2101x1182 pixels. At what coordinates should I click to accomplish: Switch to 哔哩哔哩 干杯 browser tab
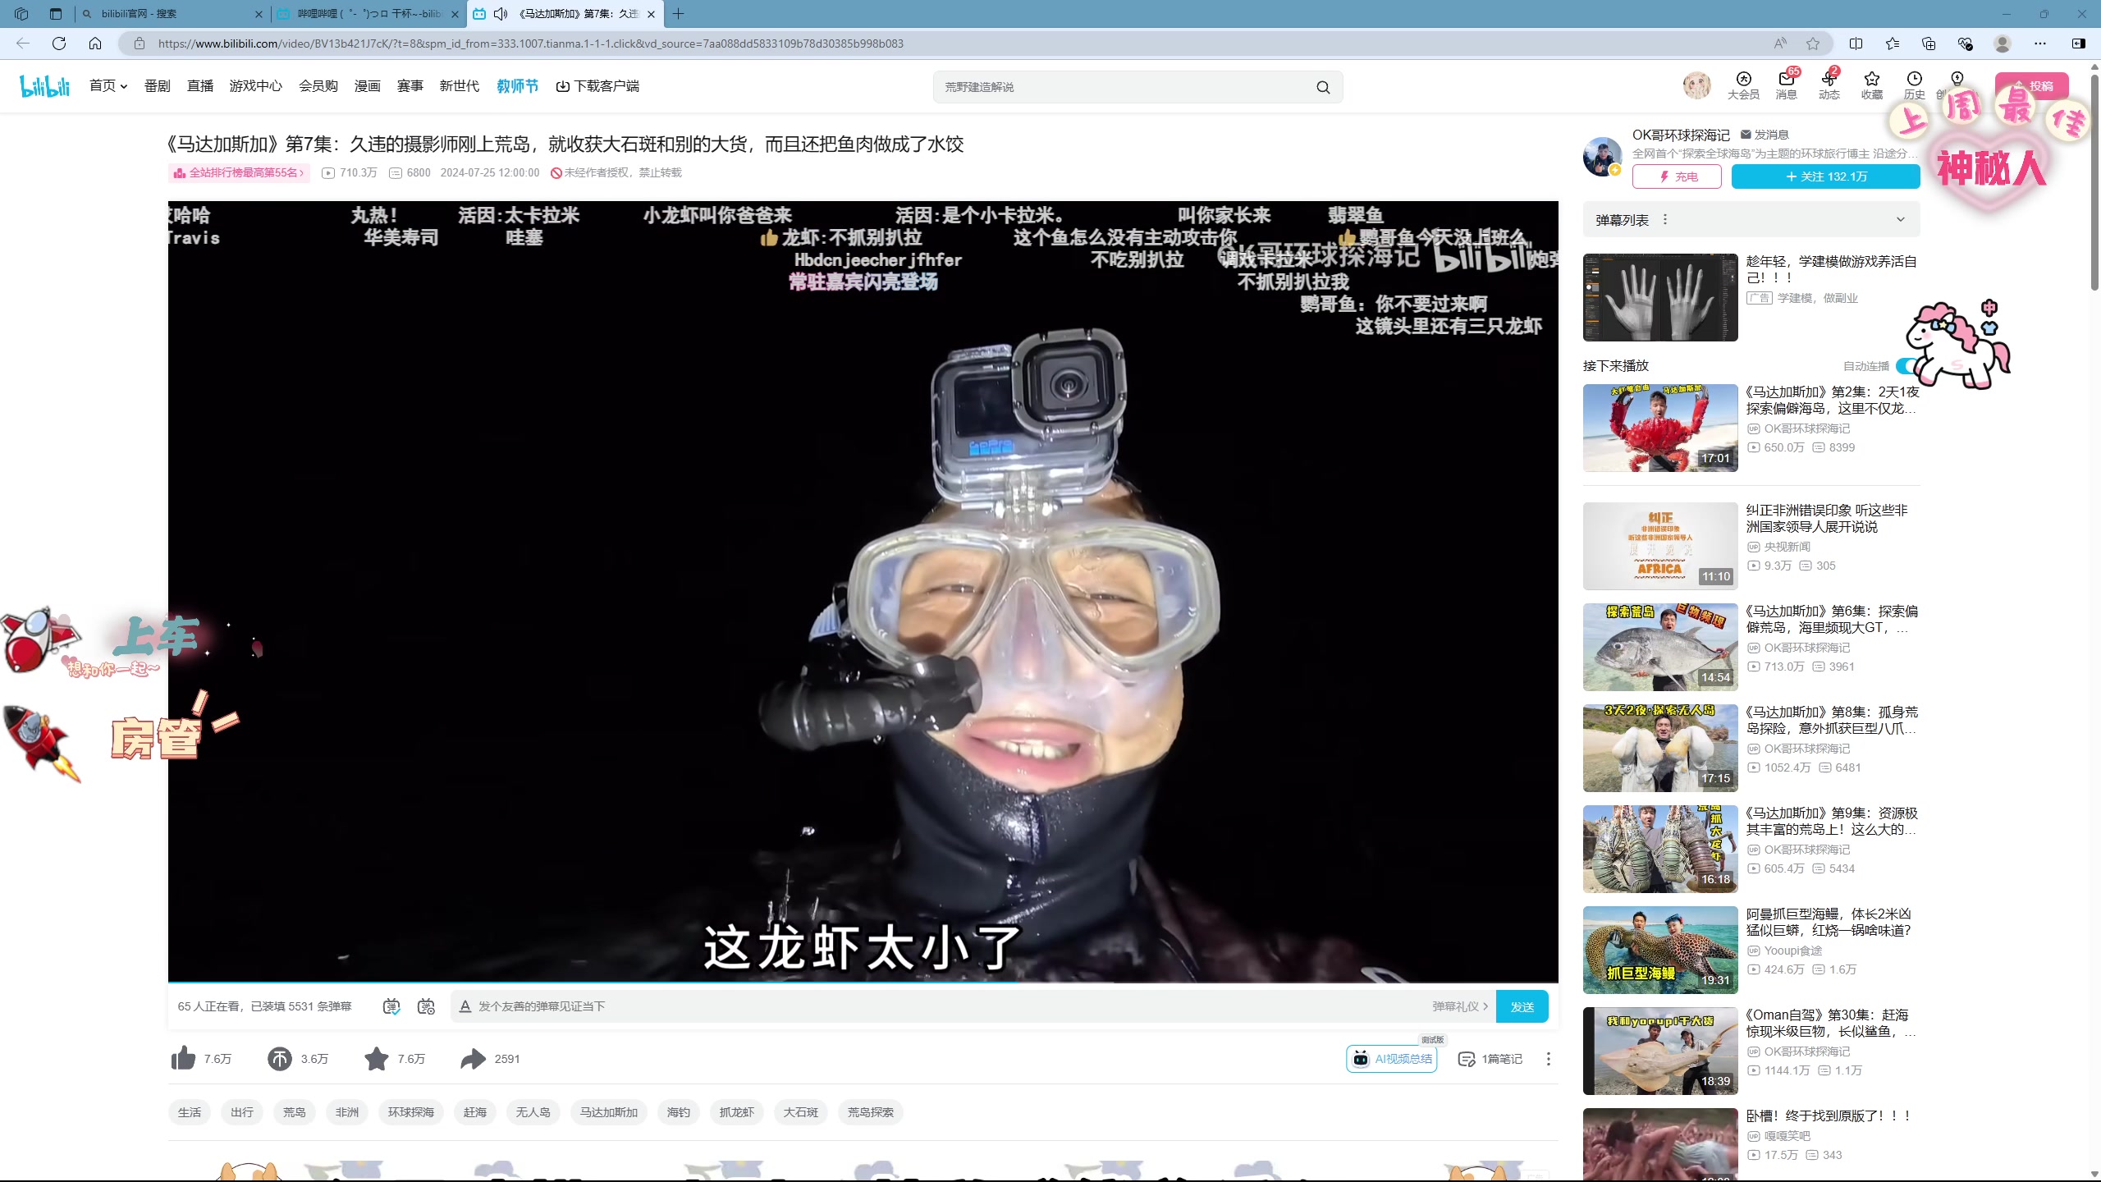pos(367,14)
